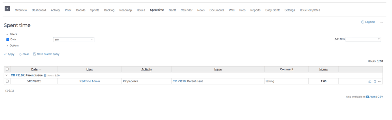
Task: Sort by the Date column header
Action: pos(34,69)
